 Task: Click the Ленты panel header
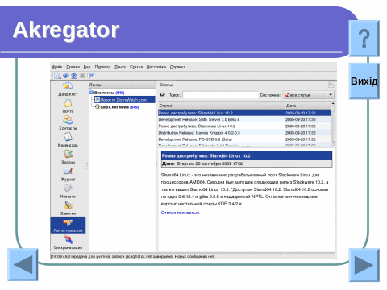(122, 85)
